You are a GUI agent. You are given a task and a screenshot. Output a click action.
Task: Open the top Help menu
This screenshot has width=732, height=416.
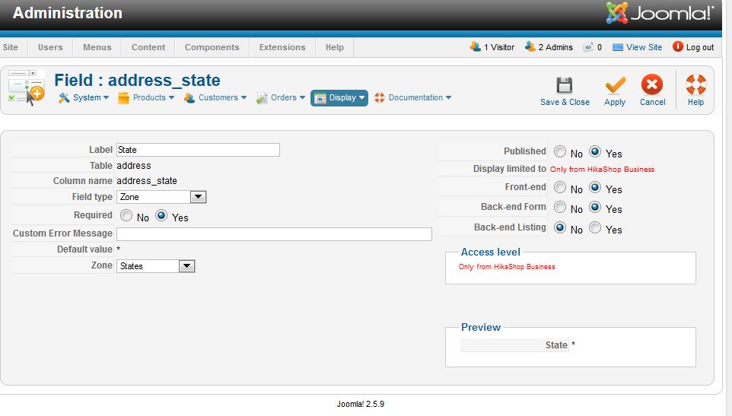click(x=335, y=48)
